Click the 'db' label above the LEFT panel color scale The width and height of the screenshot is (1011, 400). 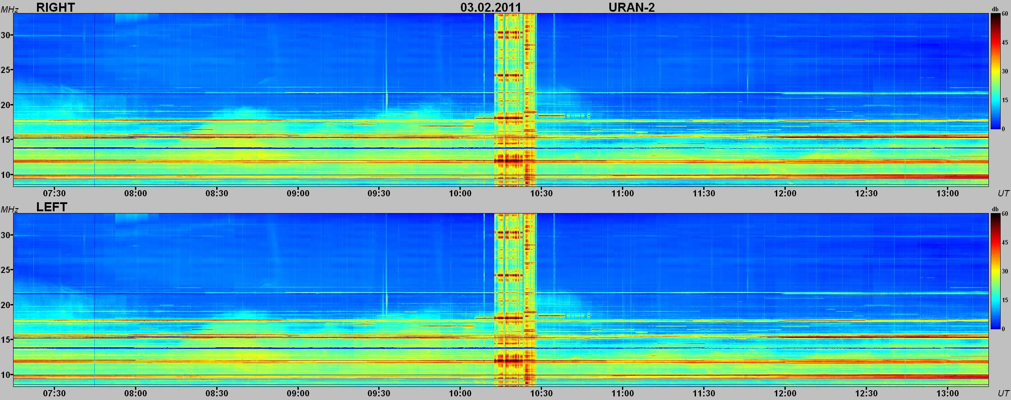(995, 209)
